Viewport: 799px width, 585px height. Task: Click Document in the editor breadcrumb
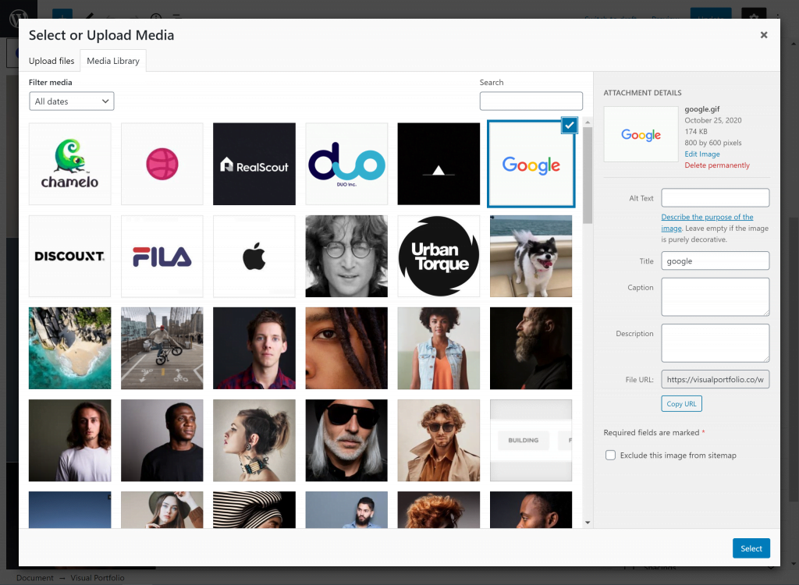(x=34, y=578)
